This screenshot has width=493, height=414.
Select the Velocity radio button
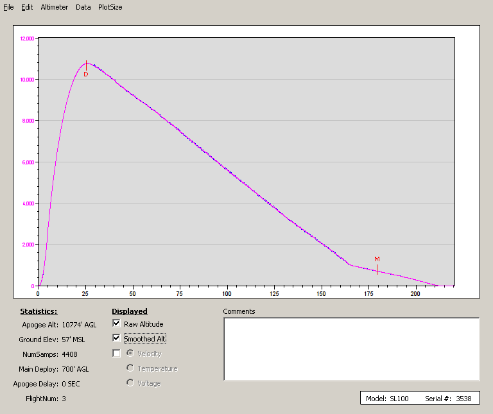click(130, 353)
